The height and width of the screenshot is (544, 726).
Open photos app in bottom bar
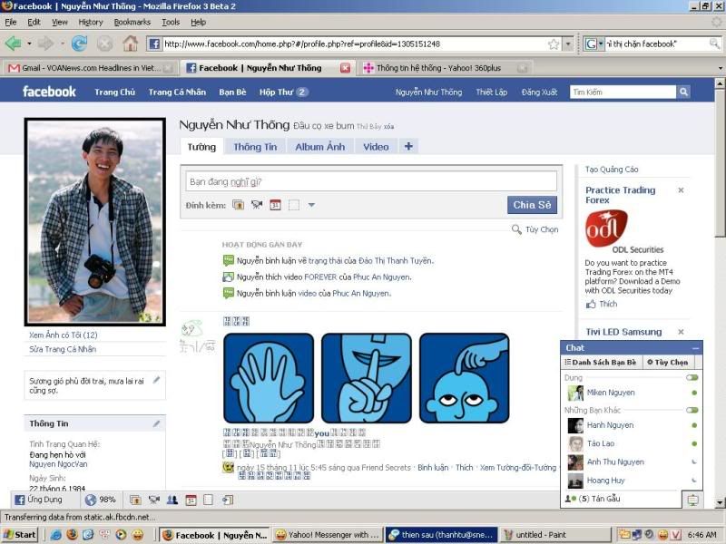click(x=135, y=500)
